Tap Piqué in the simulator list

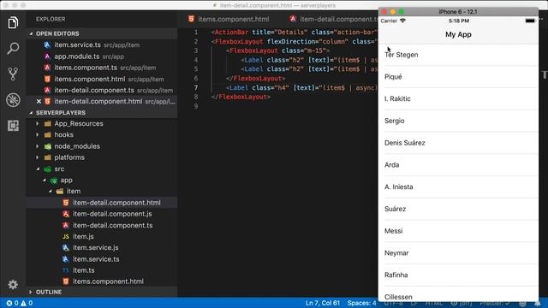[458, 77]
